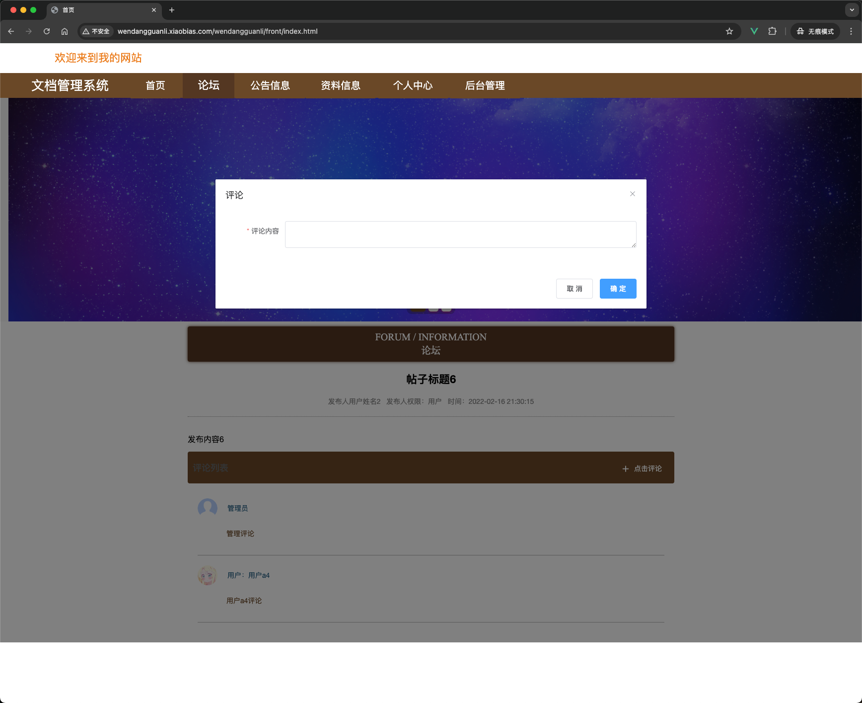Select the 首页 browser tab

[104, 10]
